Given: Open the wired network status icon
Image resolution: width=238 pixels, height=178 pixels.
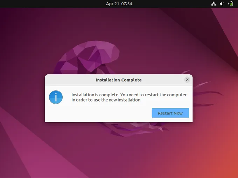Looking at the screenshot, I should click(214, 4).
